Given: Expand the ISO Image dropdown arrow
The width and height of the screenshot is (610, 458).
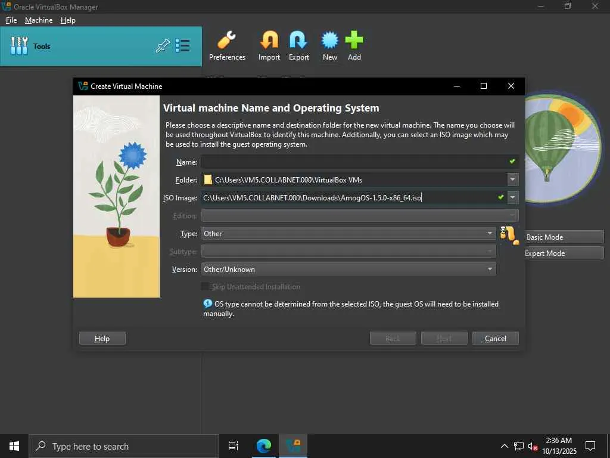Looking at the screenshot, I should point(513,197).
